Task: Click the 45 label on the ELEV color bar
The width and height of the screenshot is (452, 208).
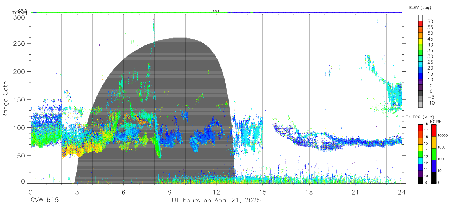Action: point(430,39)
